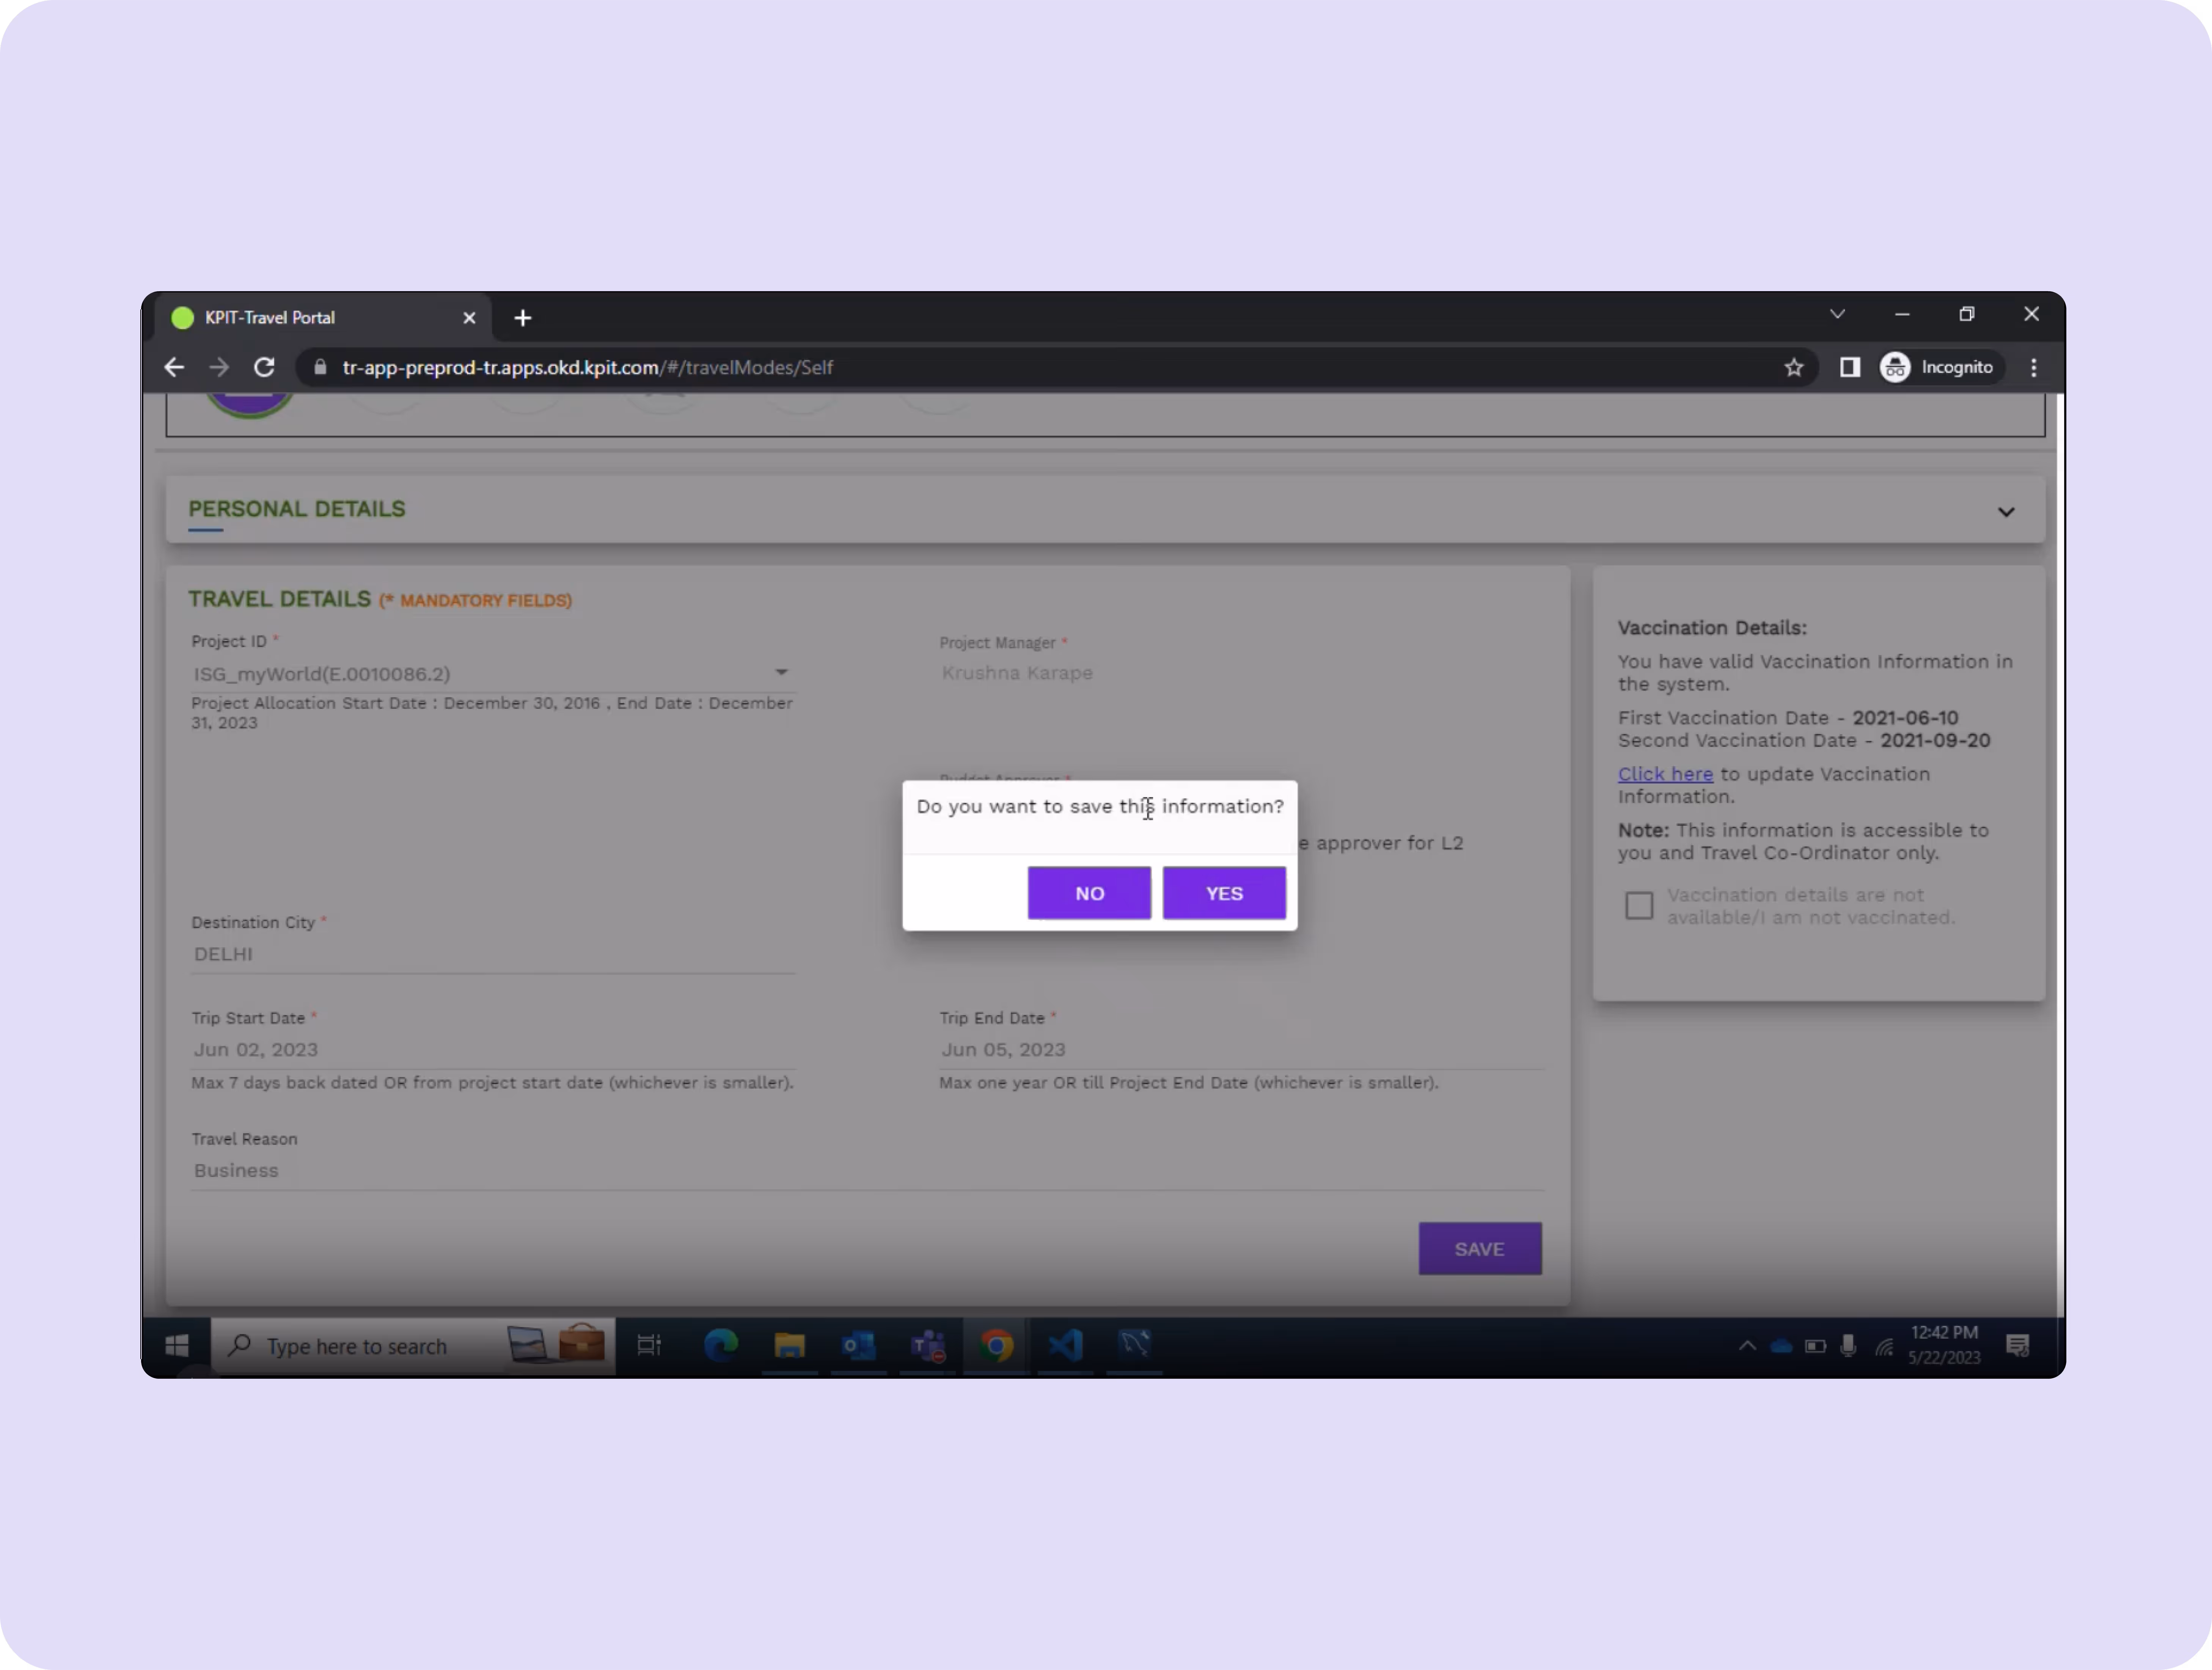
Task: Click the NO button in the save dialog
Action: point(1088,893)
